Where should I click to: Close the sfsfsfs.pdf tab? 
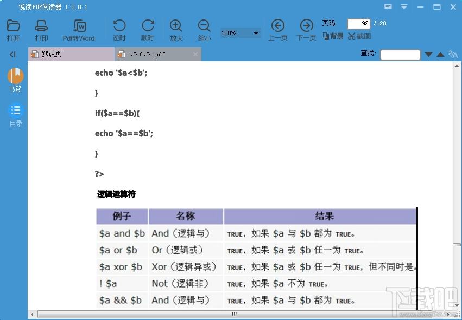click(x=195, y=54)
